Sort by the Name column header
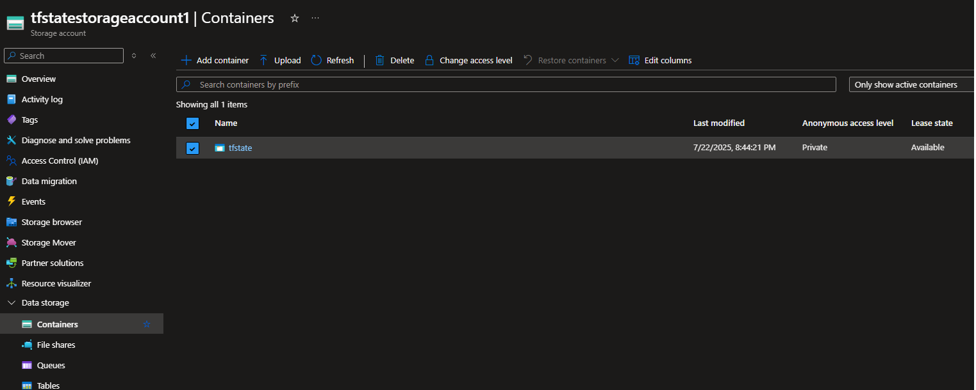 point(226,123)
